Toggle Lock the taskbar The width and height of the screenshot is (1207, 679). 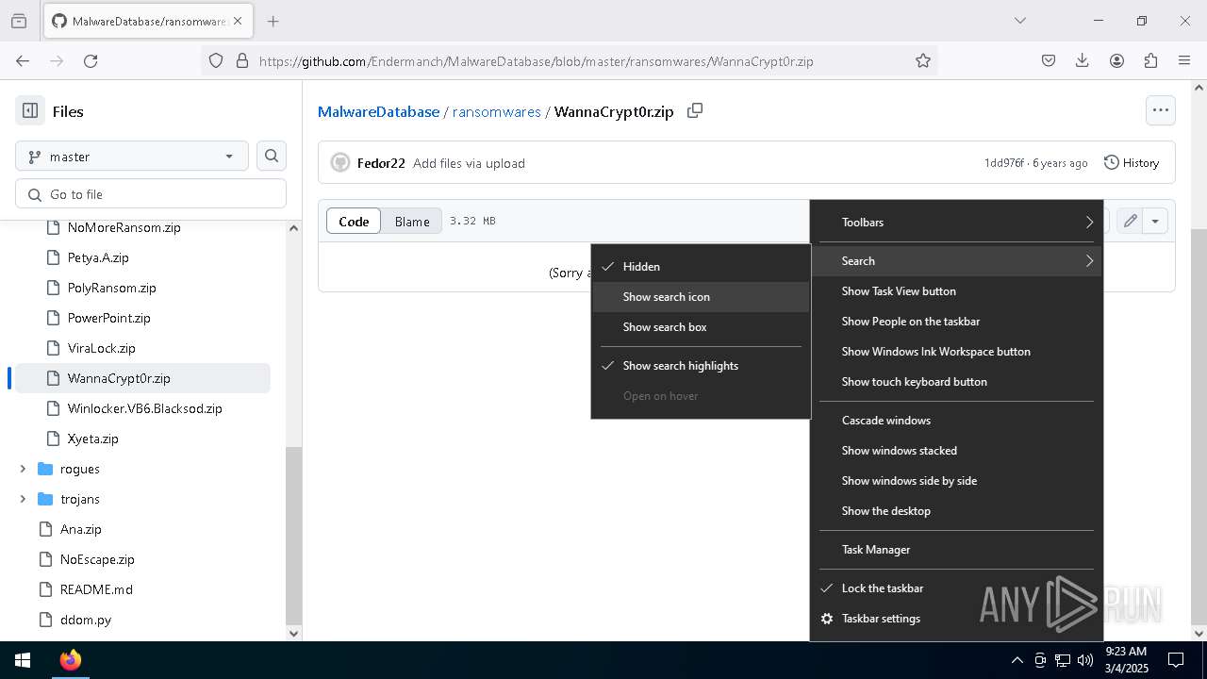coord(956,588)
